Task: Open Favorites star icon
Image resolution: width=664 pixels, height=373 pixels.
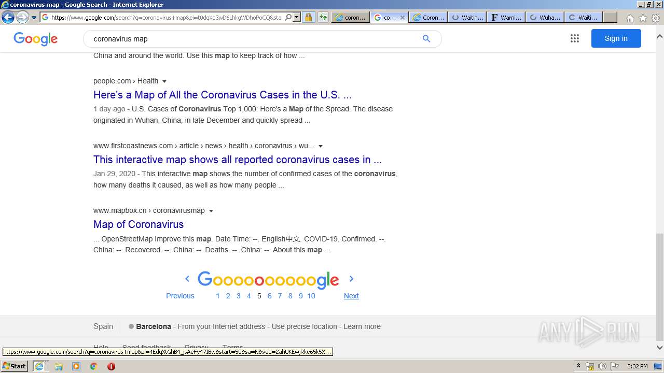Action: pos(643,18)
